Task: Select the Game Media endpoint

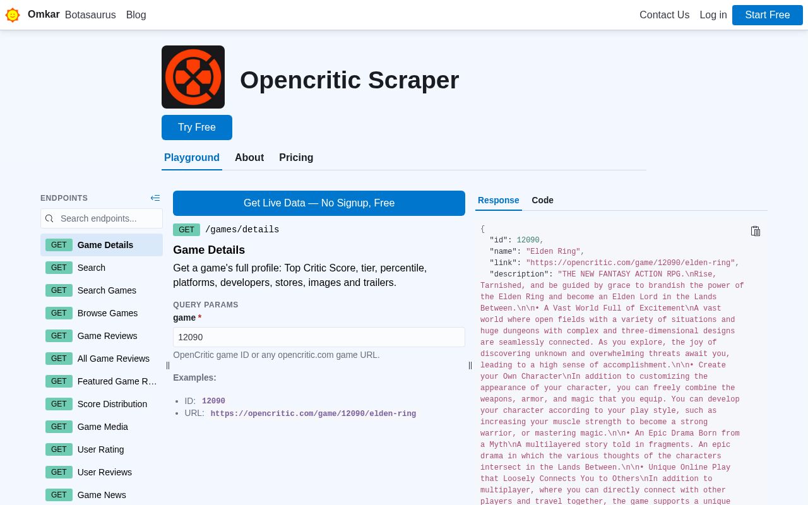Action: click(102, 427)
